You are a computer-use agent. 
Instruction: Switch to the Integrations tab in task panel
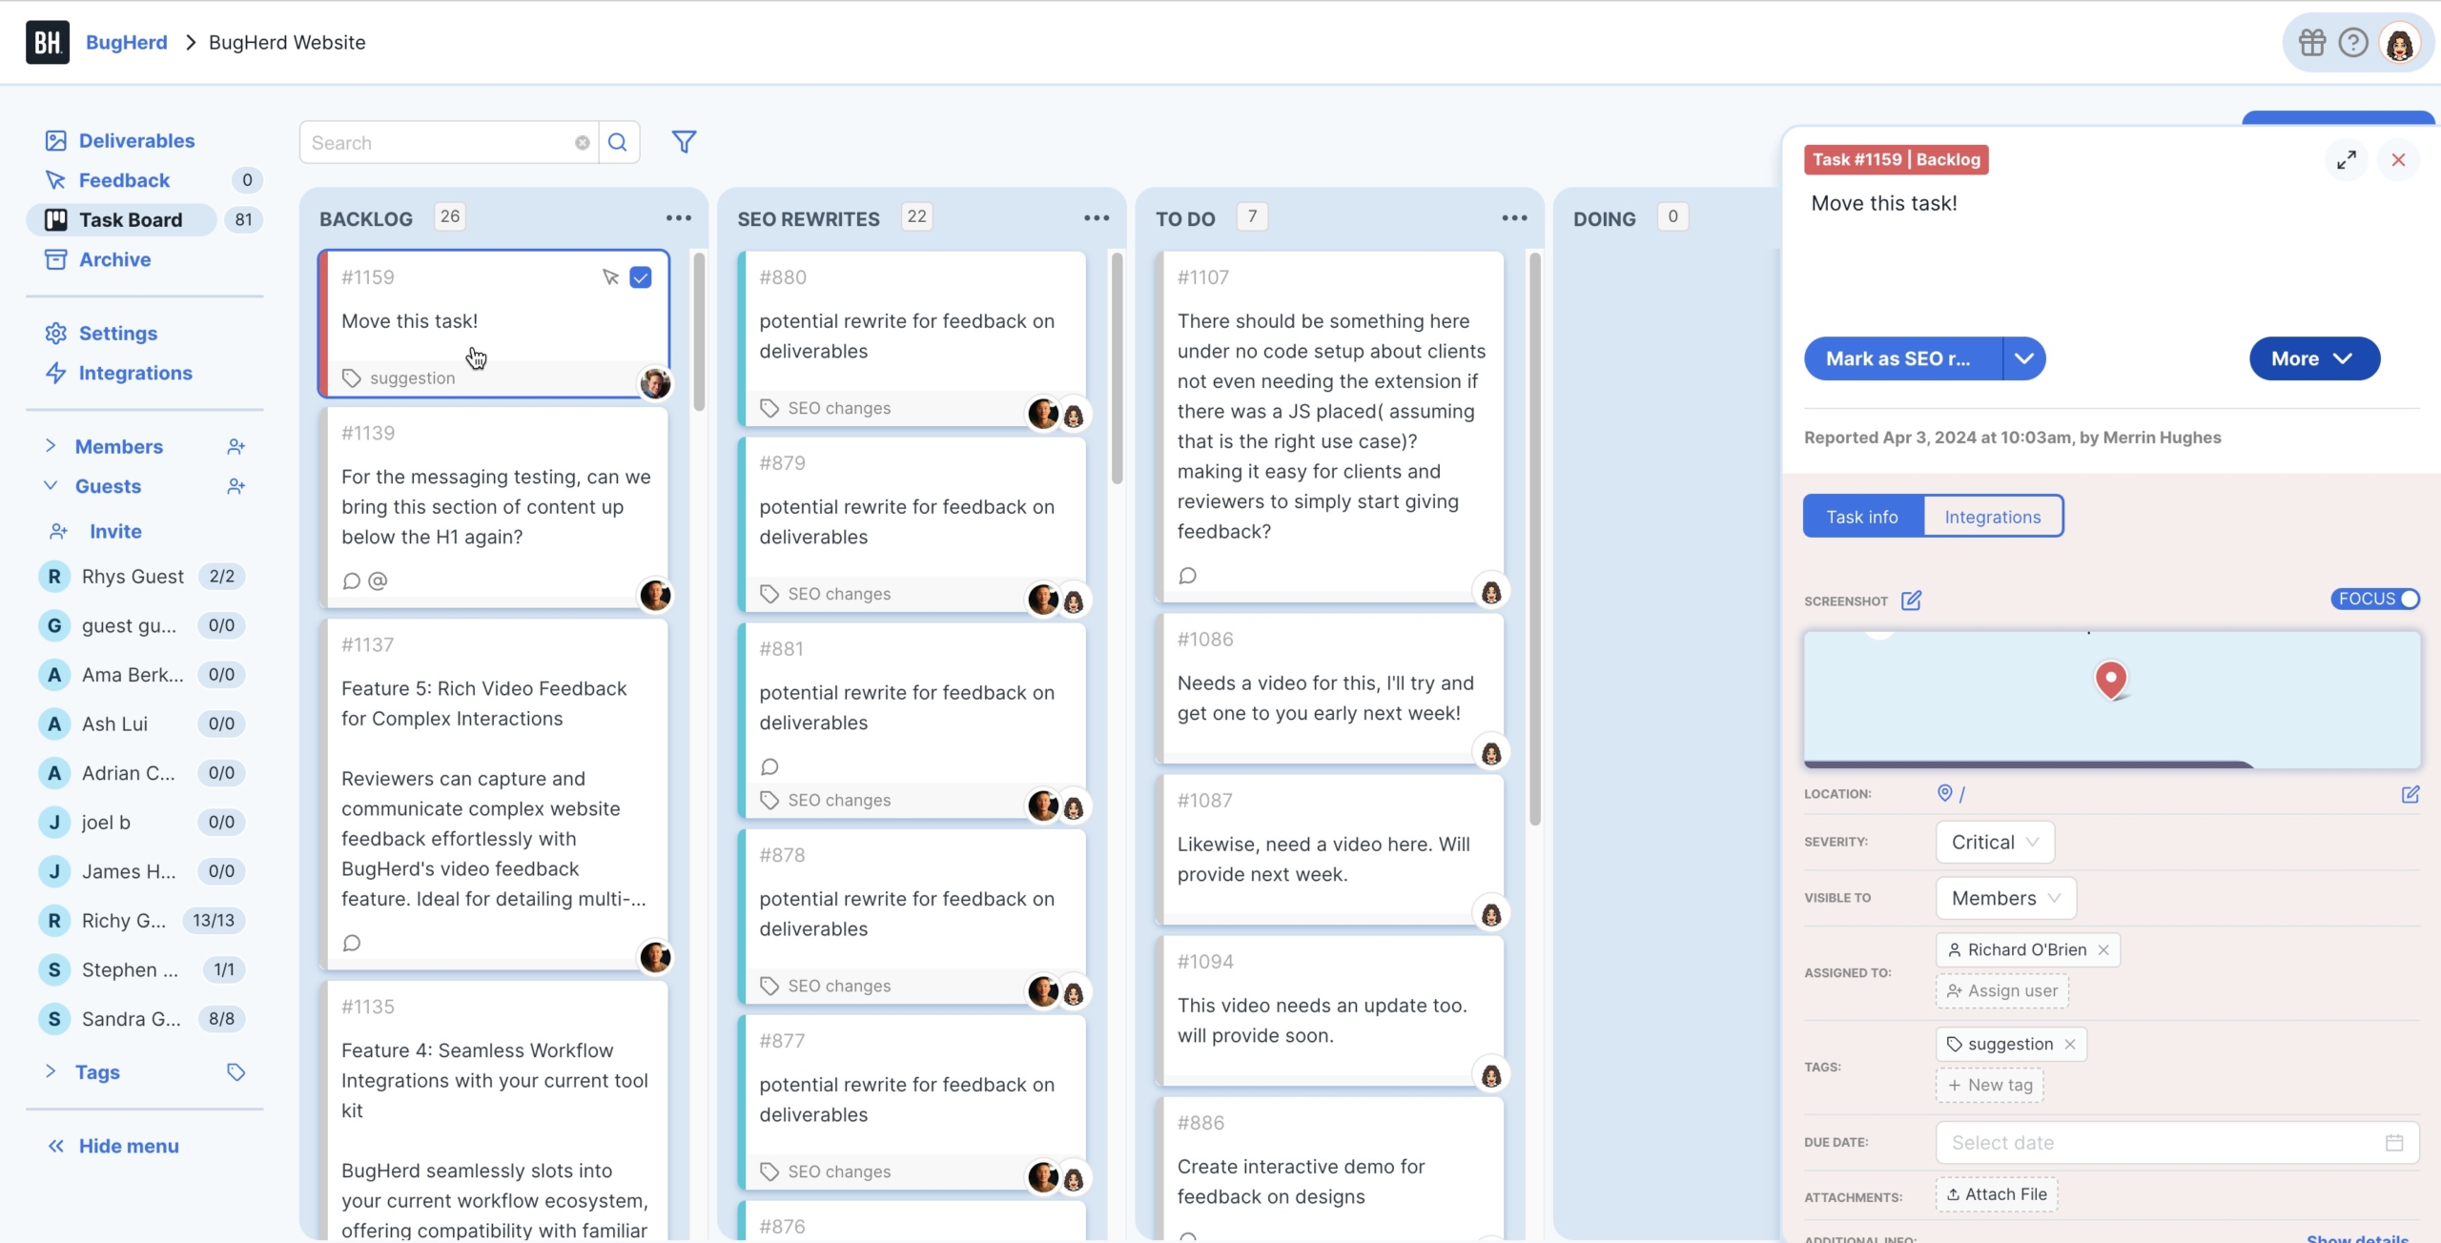click(x=1993, y=517)
